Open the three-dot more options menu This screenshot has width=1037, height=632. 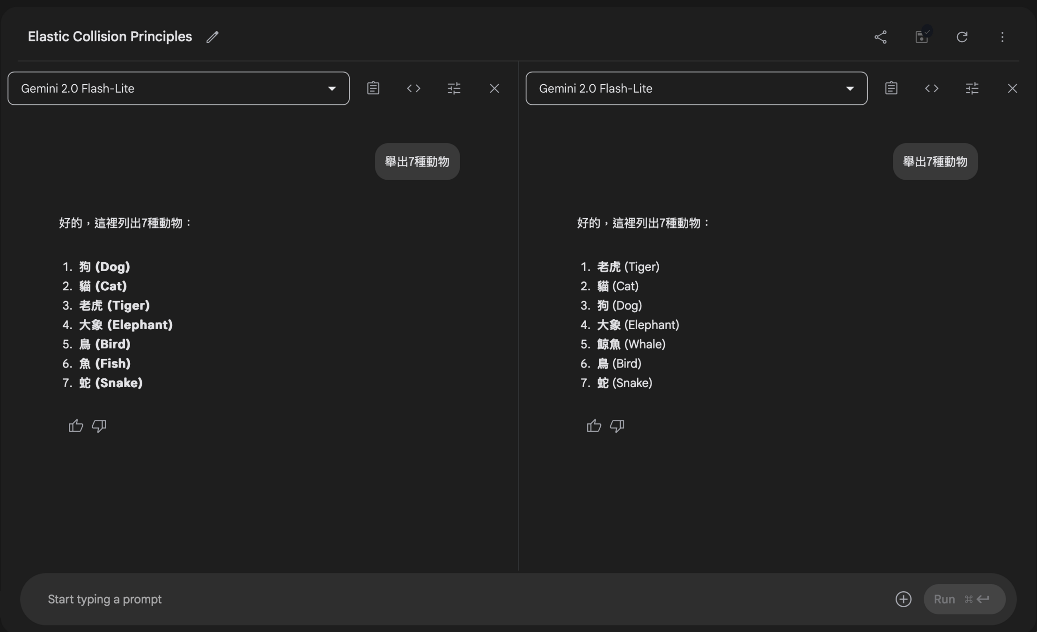(1002, 37)
